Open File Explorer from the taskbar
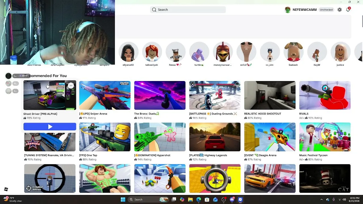The image size is (363, 204). coord(190,199)
